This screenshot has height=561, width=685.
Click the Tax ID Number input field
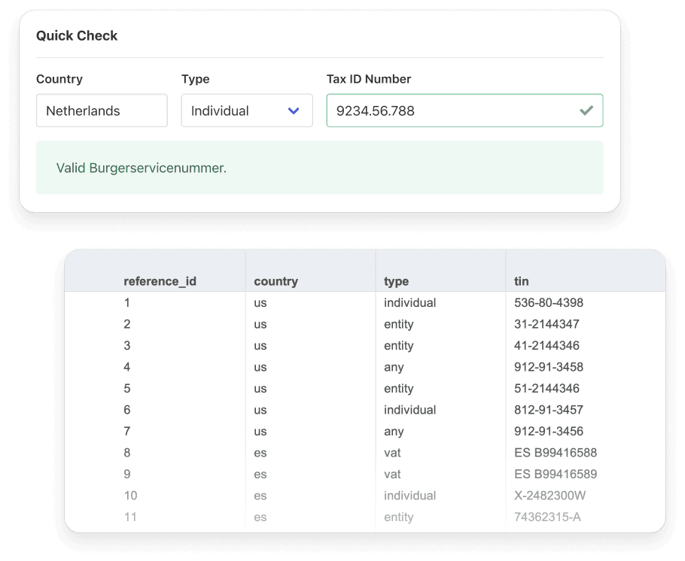click(x=452, y=110)
